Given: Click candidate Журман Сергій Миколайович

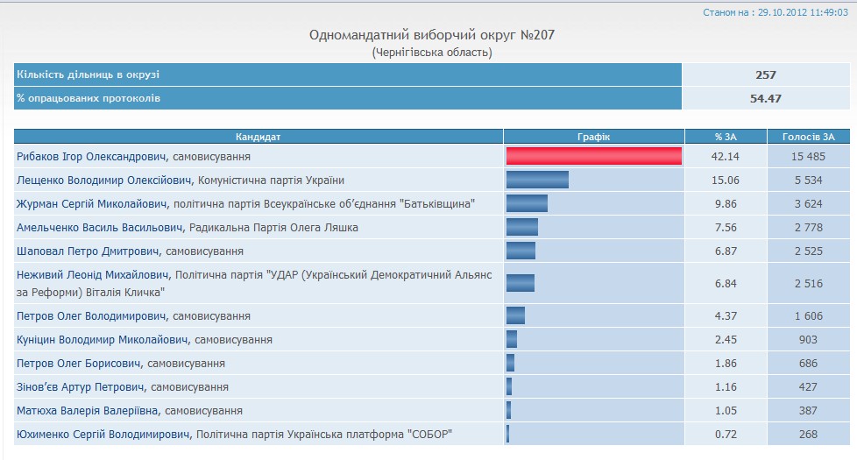Looking at the screenshot, I should (92, 204).
